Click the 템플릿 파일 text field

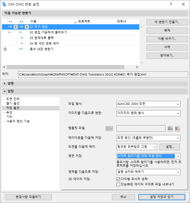pos(141,129)
